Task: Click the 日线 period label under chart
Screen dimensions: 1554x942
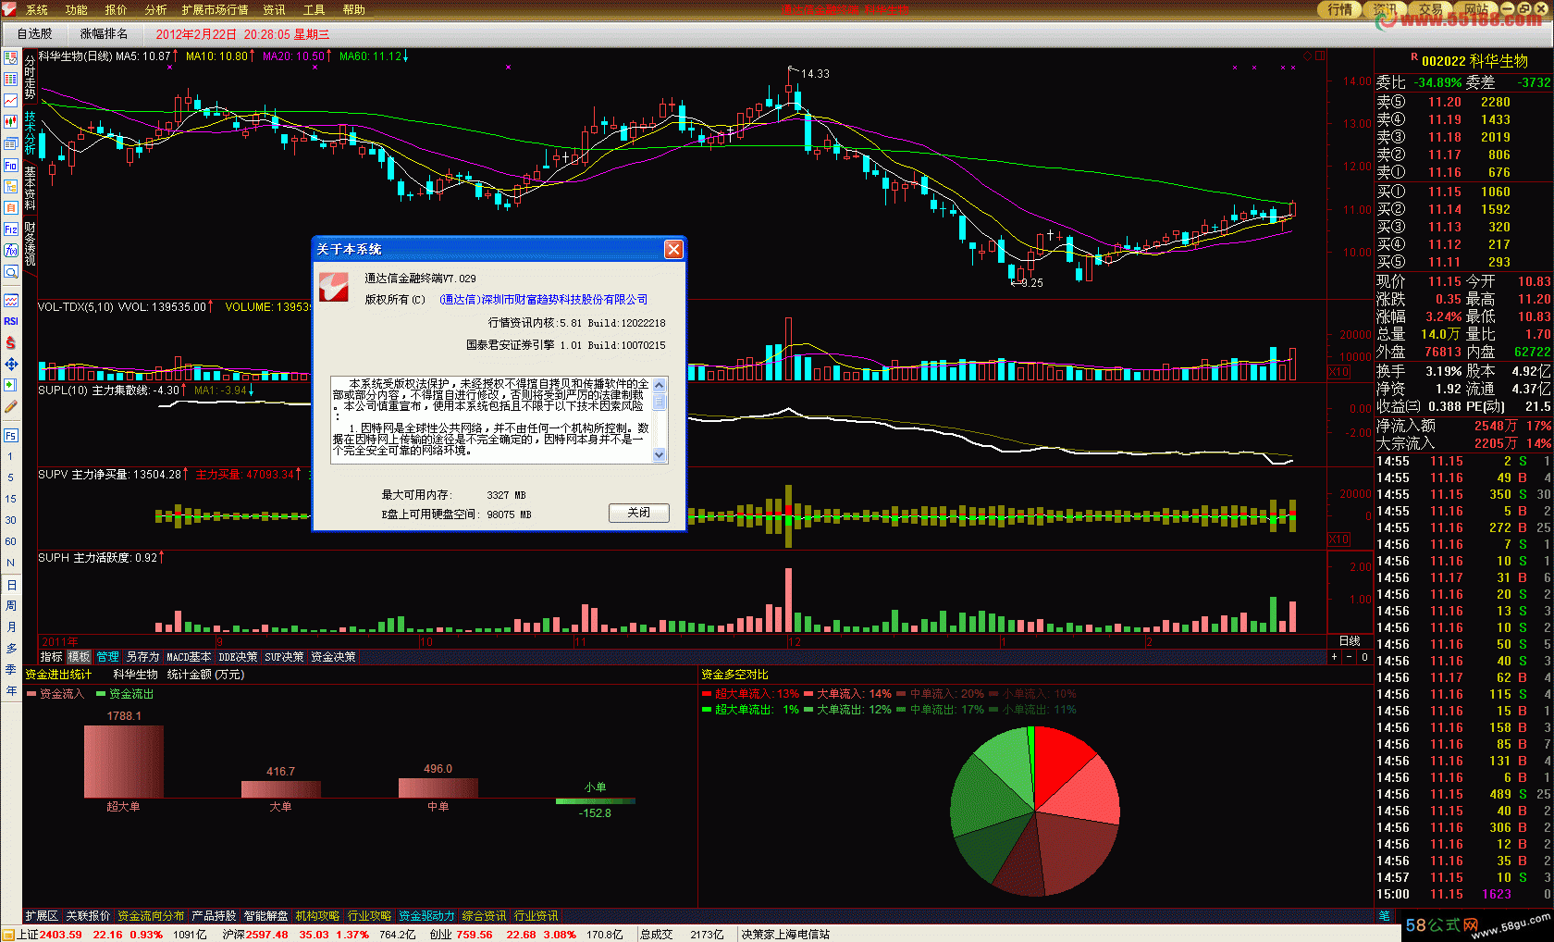Action: tap(1350, 640)
